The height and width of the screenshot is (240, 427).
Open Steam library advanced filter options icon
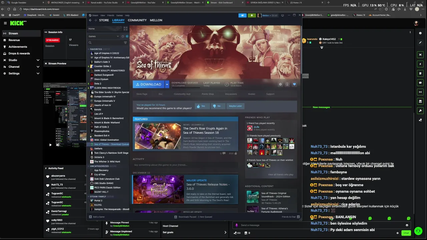pos(125,43)
